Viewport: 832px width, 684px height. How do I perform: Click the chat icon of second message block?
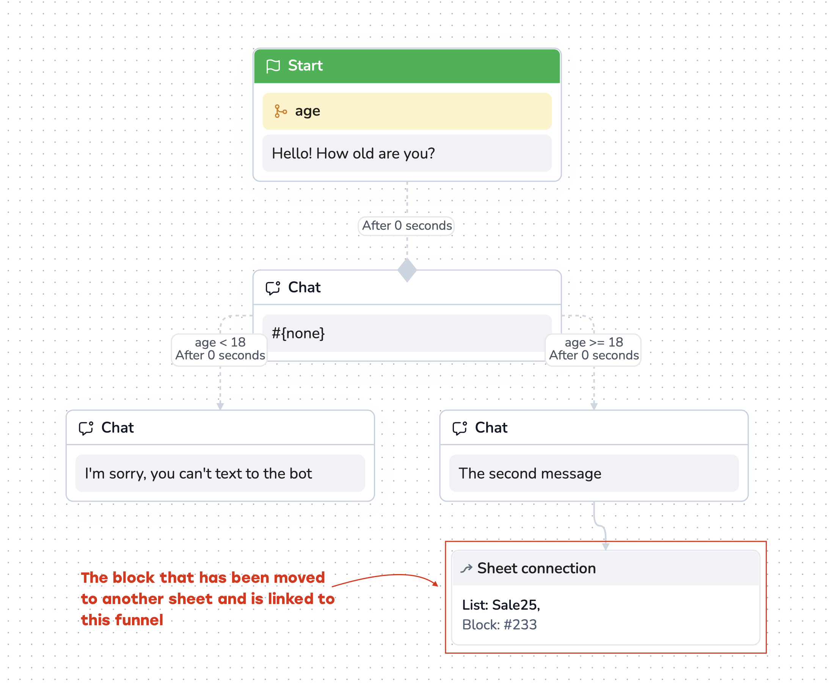pyautogui.click(x=460, y=428)
